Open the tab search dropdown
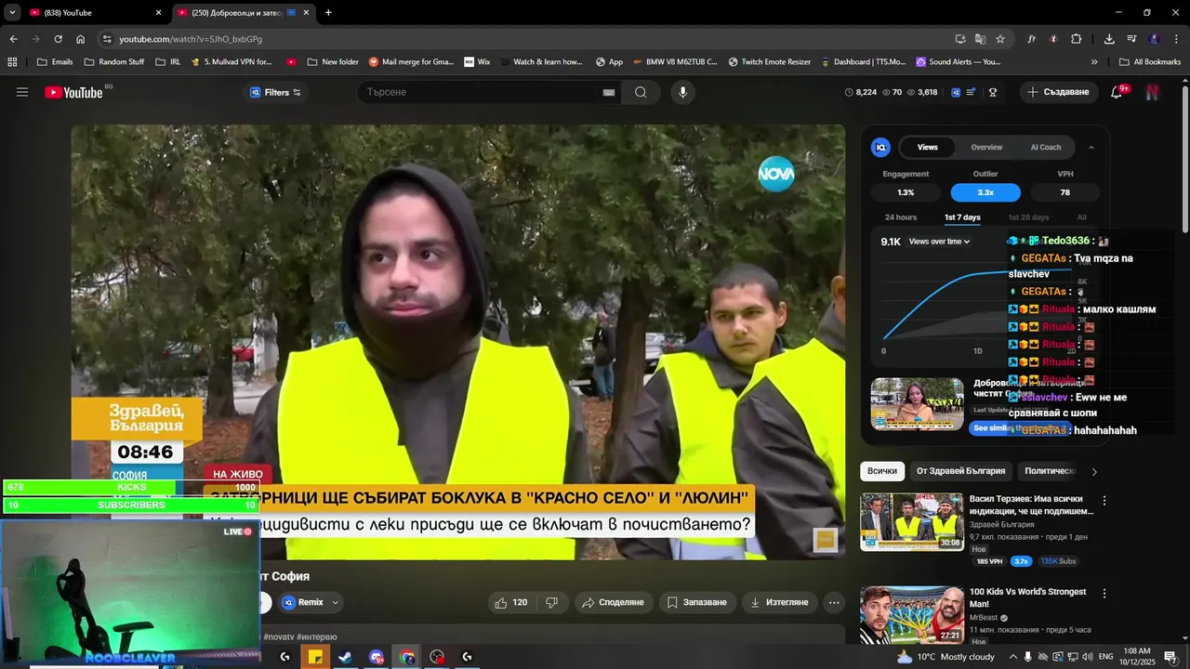 (x=12, y=12)
